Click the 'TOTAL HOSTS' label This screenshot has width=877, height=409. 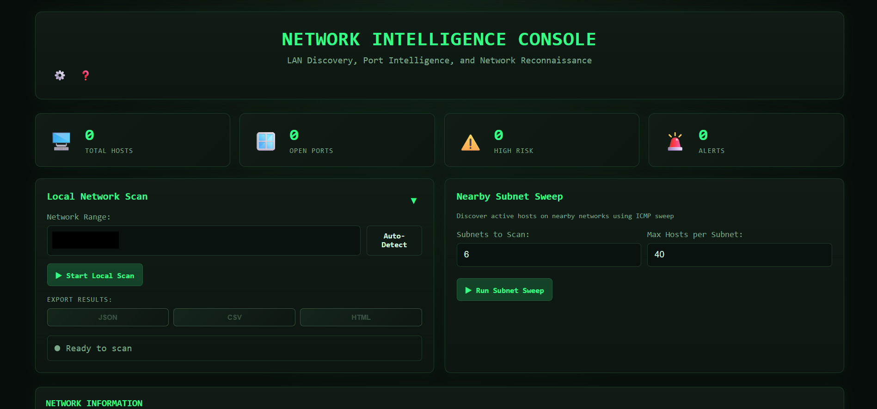109,151
